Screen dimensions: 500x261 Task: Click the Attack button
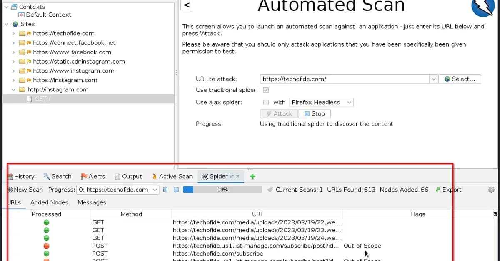tap(279, 114)
